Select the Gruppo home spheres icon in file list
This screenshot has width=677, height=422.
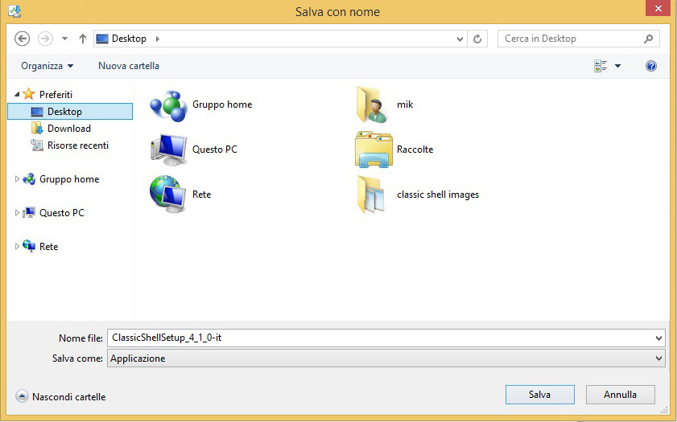tap(168, 105)
